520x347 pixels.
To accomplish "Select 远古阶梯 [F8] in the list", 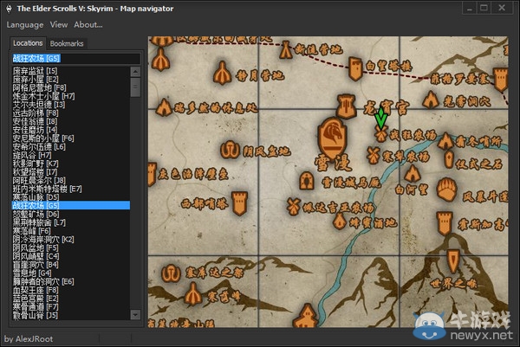I will coord(71,112).
